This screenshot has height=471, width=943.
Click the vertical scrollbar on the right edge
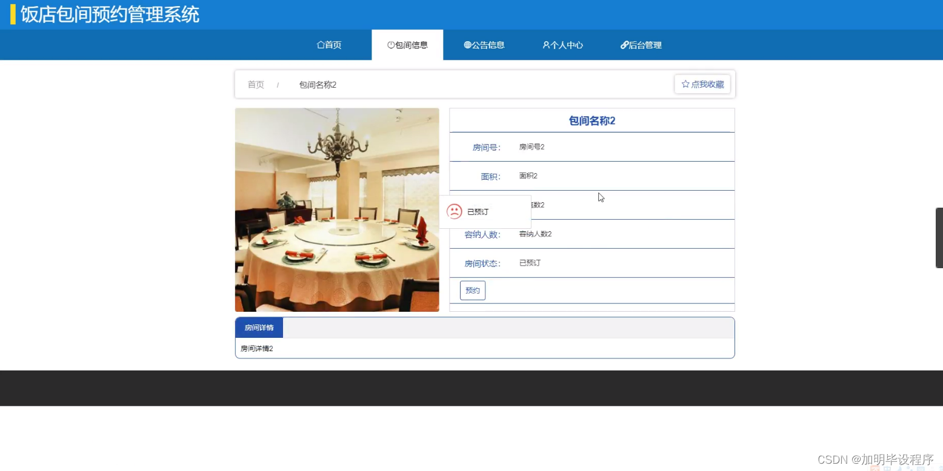pyautogui.click(x=939, y=236)
